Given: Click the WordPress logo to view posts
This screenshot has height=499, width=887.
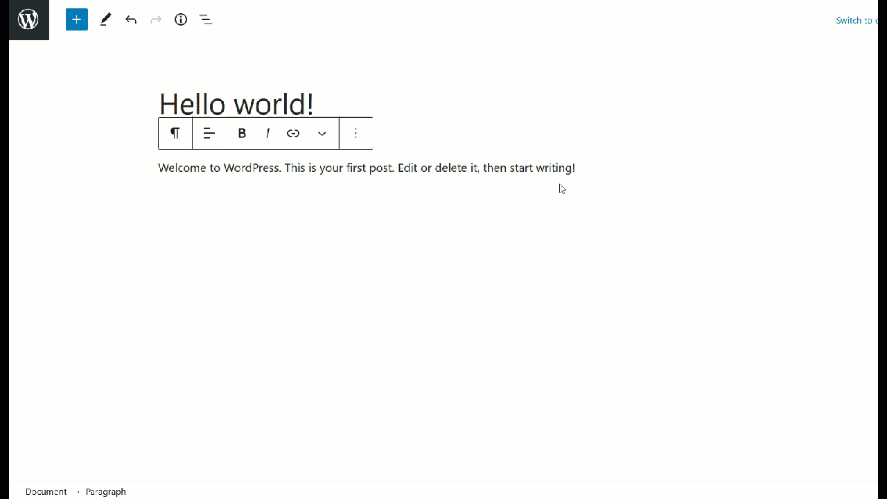Looking at the screenshot, I should tap(28, 19).
